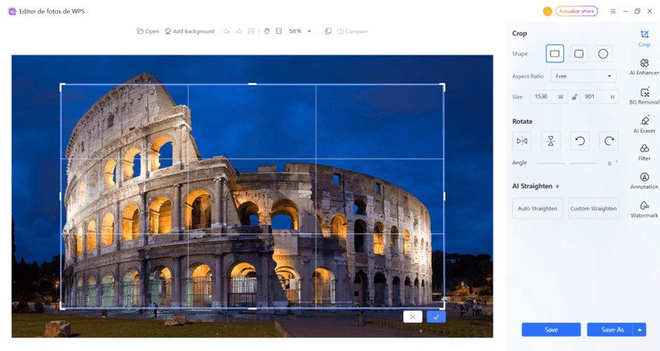This screenshot has height=351, width=660.
Task: Open the BG Removal tool
Action: point(644,95)
